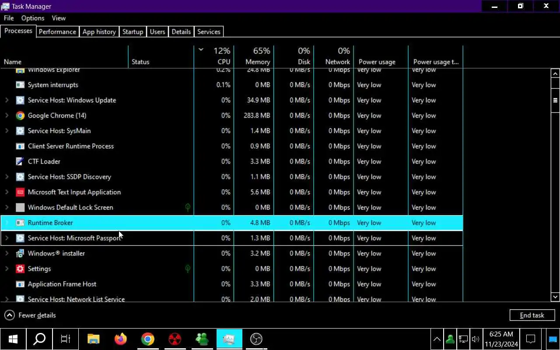This screenshot has height=350, width=560.
Task: Click the scrollbar up arrow
Action: [555, 73]
